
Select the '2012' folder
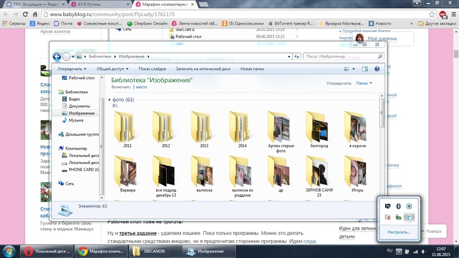tap(166, 129)
